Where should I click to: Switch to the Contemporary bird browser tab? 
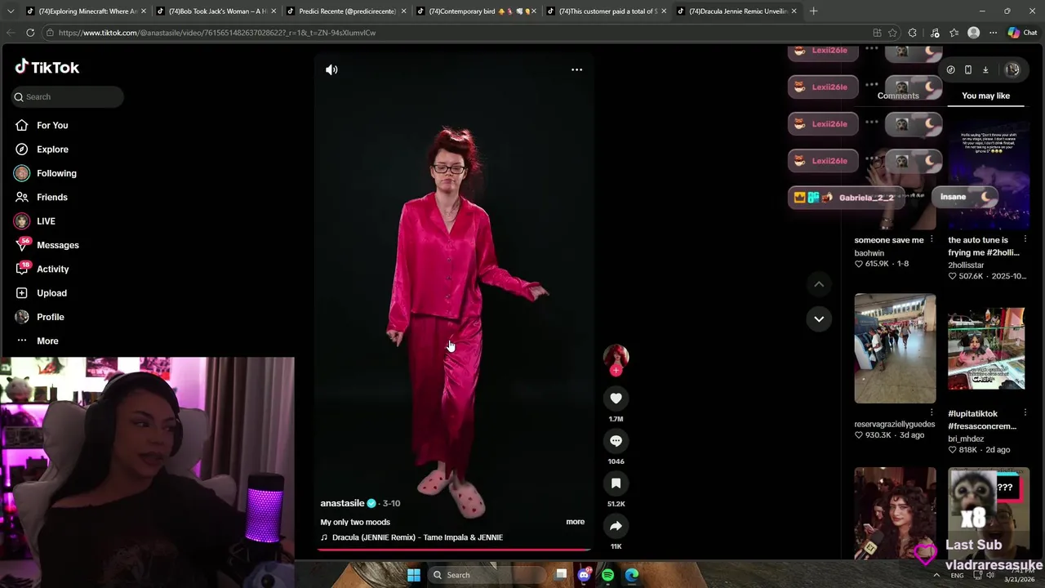pyautogui.click(x=476, y=11)
